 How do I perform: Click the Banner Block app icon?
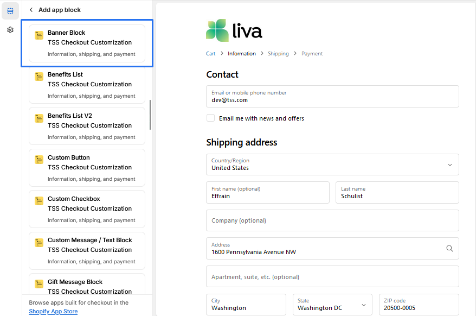[39, 35]
